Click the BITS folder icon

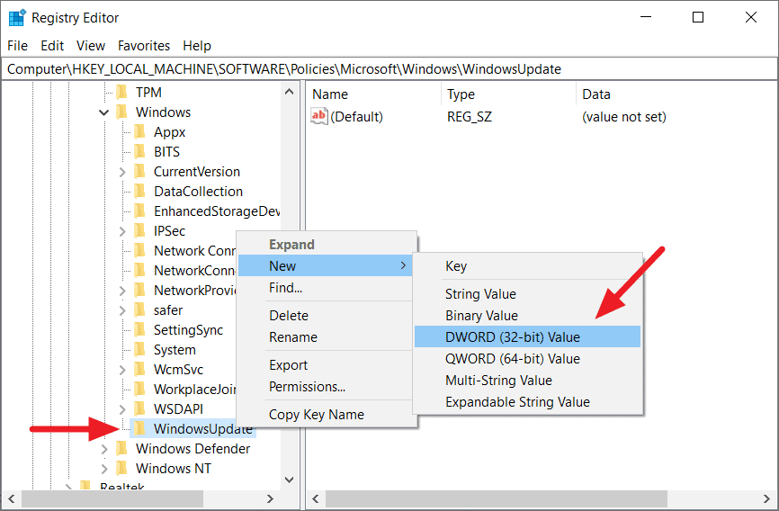tap(139, 152)
